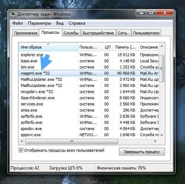The height and width of the screenshot is (184, 185).
Task: Select the smss.exe process
Action: click(89, 110)
